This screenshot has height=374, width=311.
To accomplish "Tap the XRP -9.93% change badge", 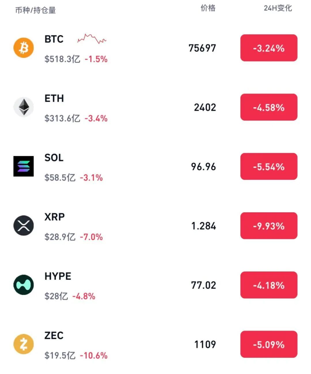I will click(x=269, y=226).
